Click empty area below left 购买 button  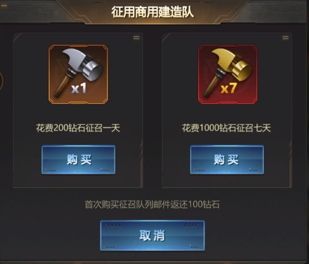[x=78, y=181]
